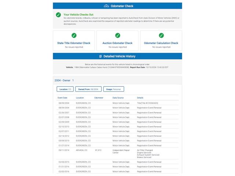Select the 08/09/2004 Title event row
This screenshot has height=176, width=235.
click(x=117, y=103)
